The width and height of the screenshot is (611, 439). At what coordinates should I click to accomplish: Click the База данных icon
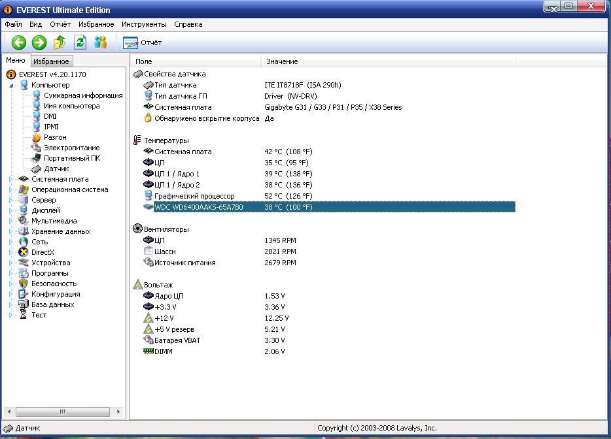(x=24, y=304)
